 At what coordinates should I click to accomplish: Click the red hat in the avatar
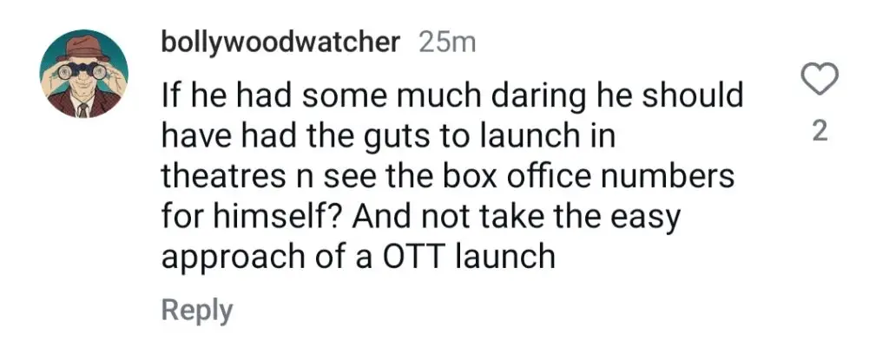click(x=83, y=48)
